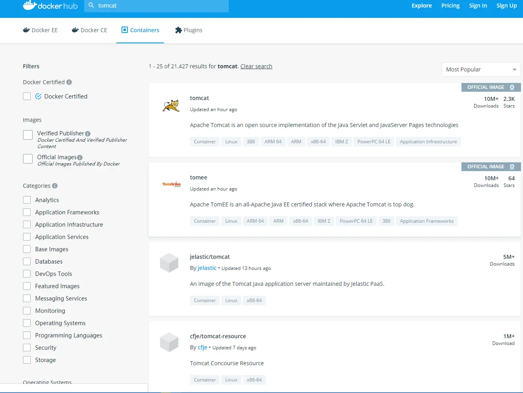Viewport: 523px width, 393px height.
Task: Open the Pricing page
Action: coord(450,6)
